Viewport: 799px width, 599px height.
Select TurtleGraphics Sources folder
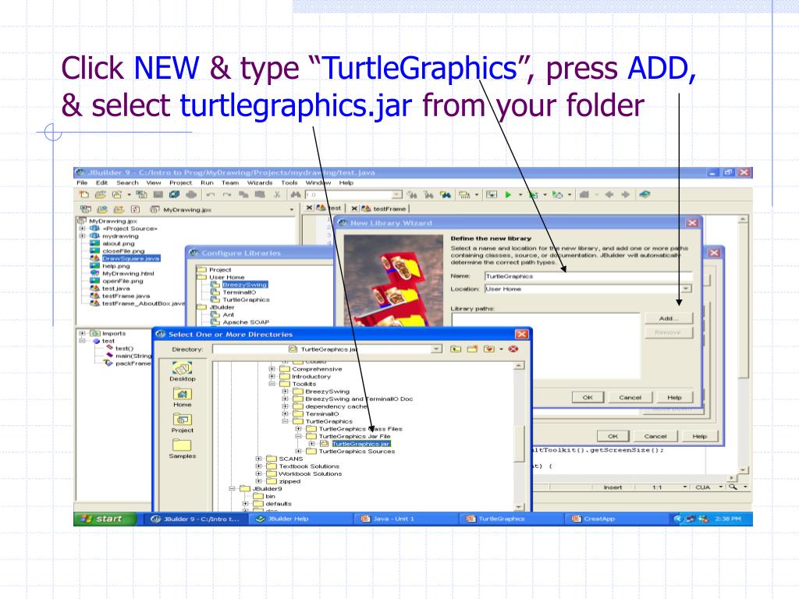357,452
